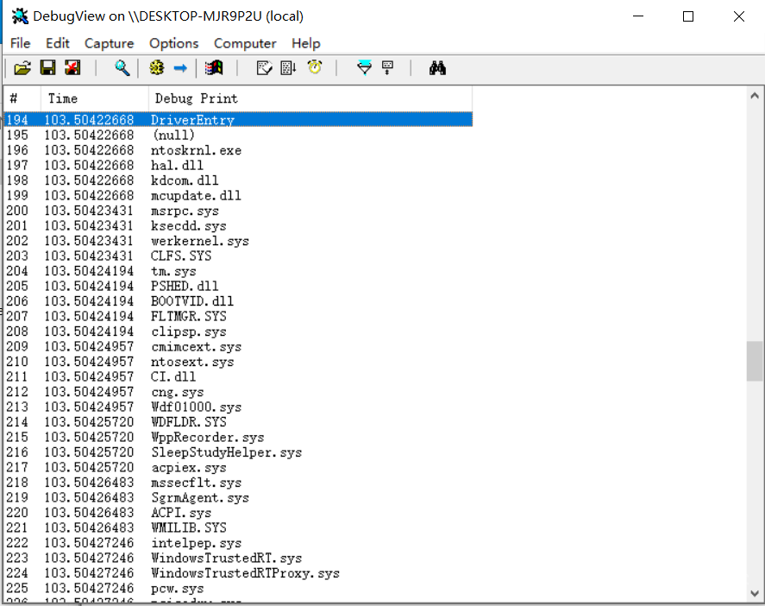The image size is (765, 606).
Task: Click the scrollbar up arrow
Action: [755, 96]
